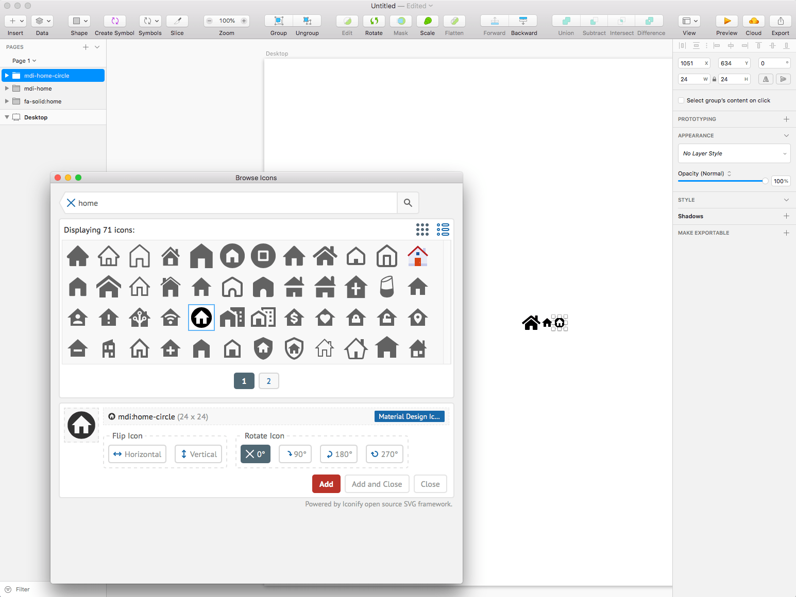Move layer Forward in toolbar
The height and width of the screenshot is (597, 796).
pos(495,21)
